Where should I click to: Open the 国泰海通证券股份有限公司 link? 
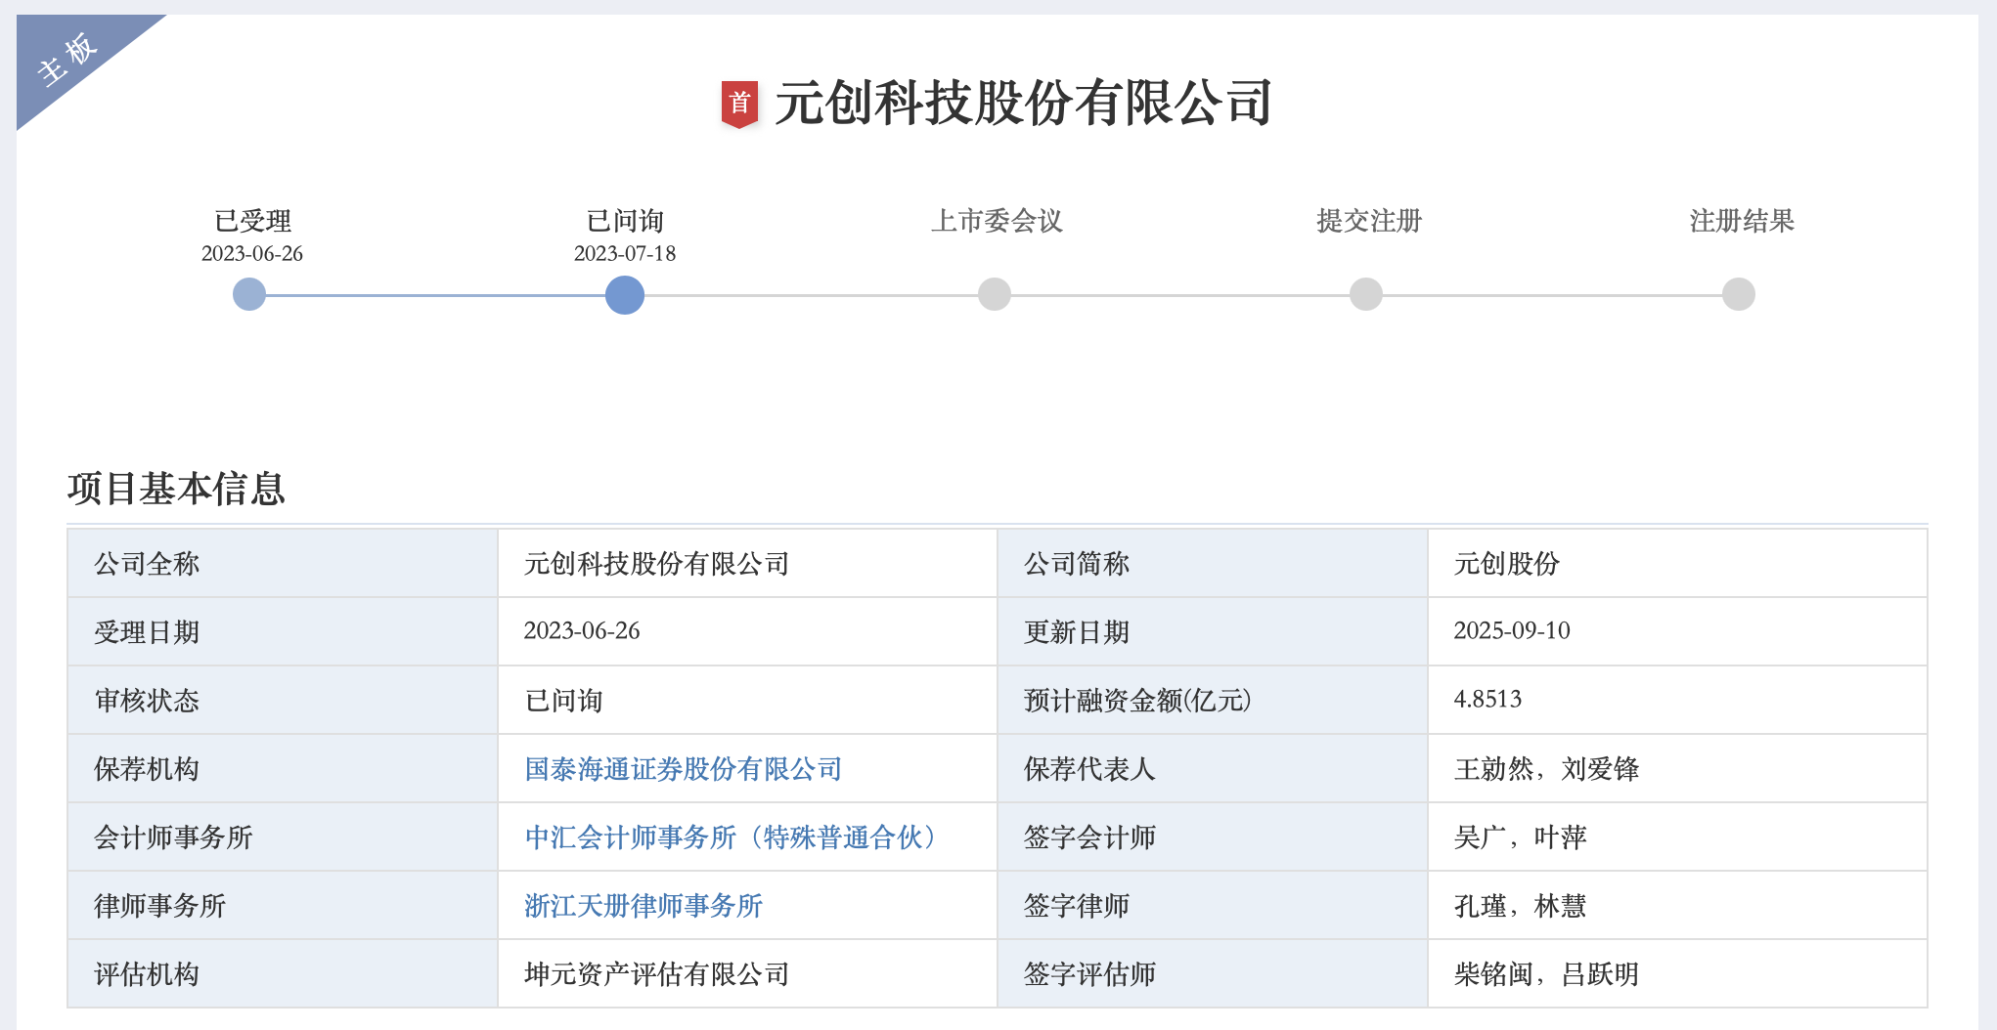tap(684, 769)
